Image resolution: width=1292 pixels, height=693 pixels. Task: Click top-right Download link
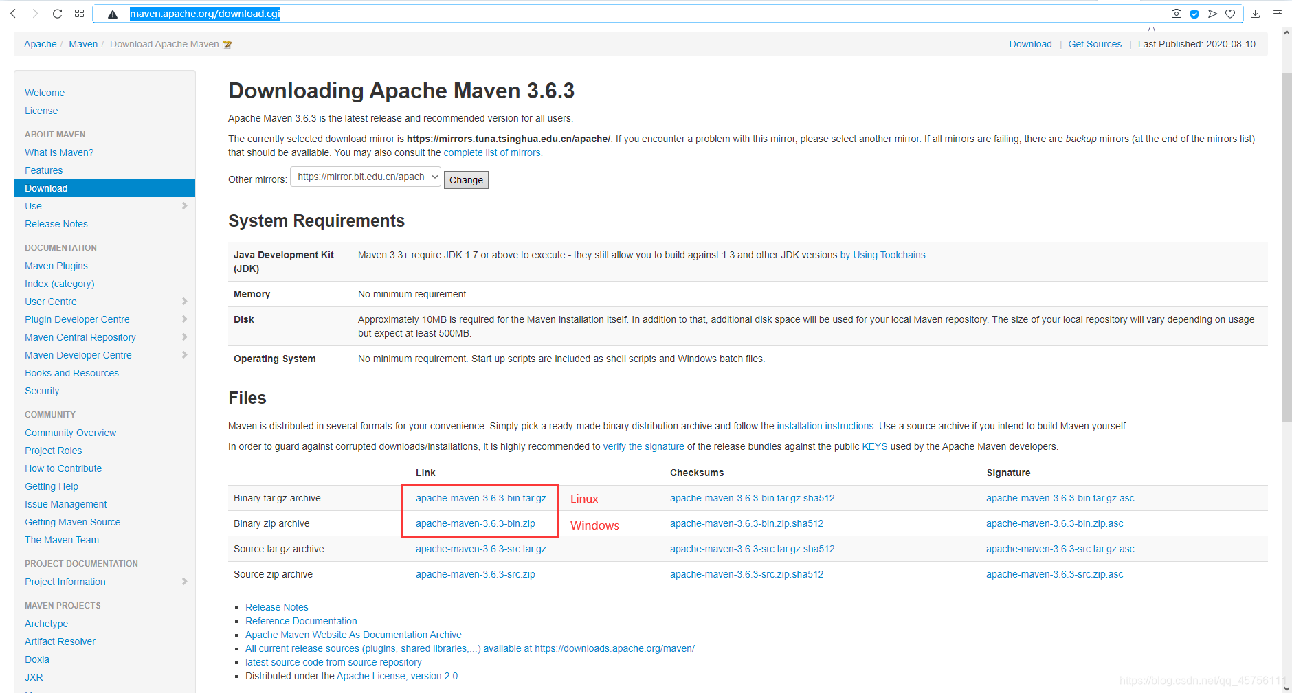1030,44
